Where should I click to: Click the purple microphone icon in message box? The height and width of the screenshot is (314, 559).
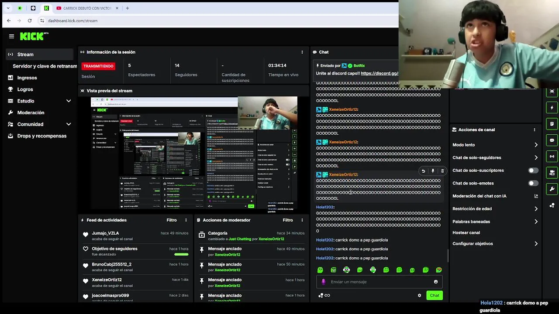tap(324, 282)
